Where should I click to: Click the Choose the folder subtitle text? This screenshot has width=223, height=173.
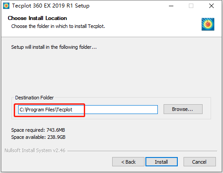(58, 26)
